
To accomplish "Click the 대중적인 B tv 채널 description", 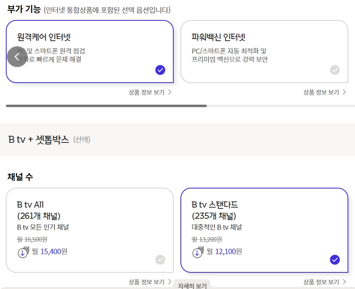I will (216, 227).
